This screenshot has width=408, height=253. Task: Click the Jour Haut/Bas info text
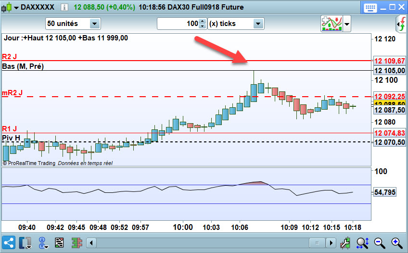pyautogui.click(x=65, y=38)
